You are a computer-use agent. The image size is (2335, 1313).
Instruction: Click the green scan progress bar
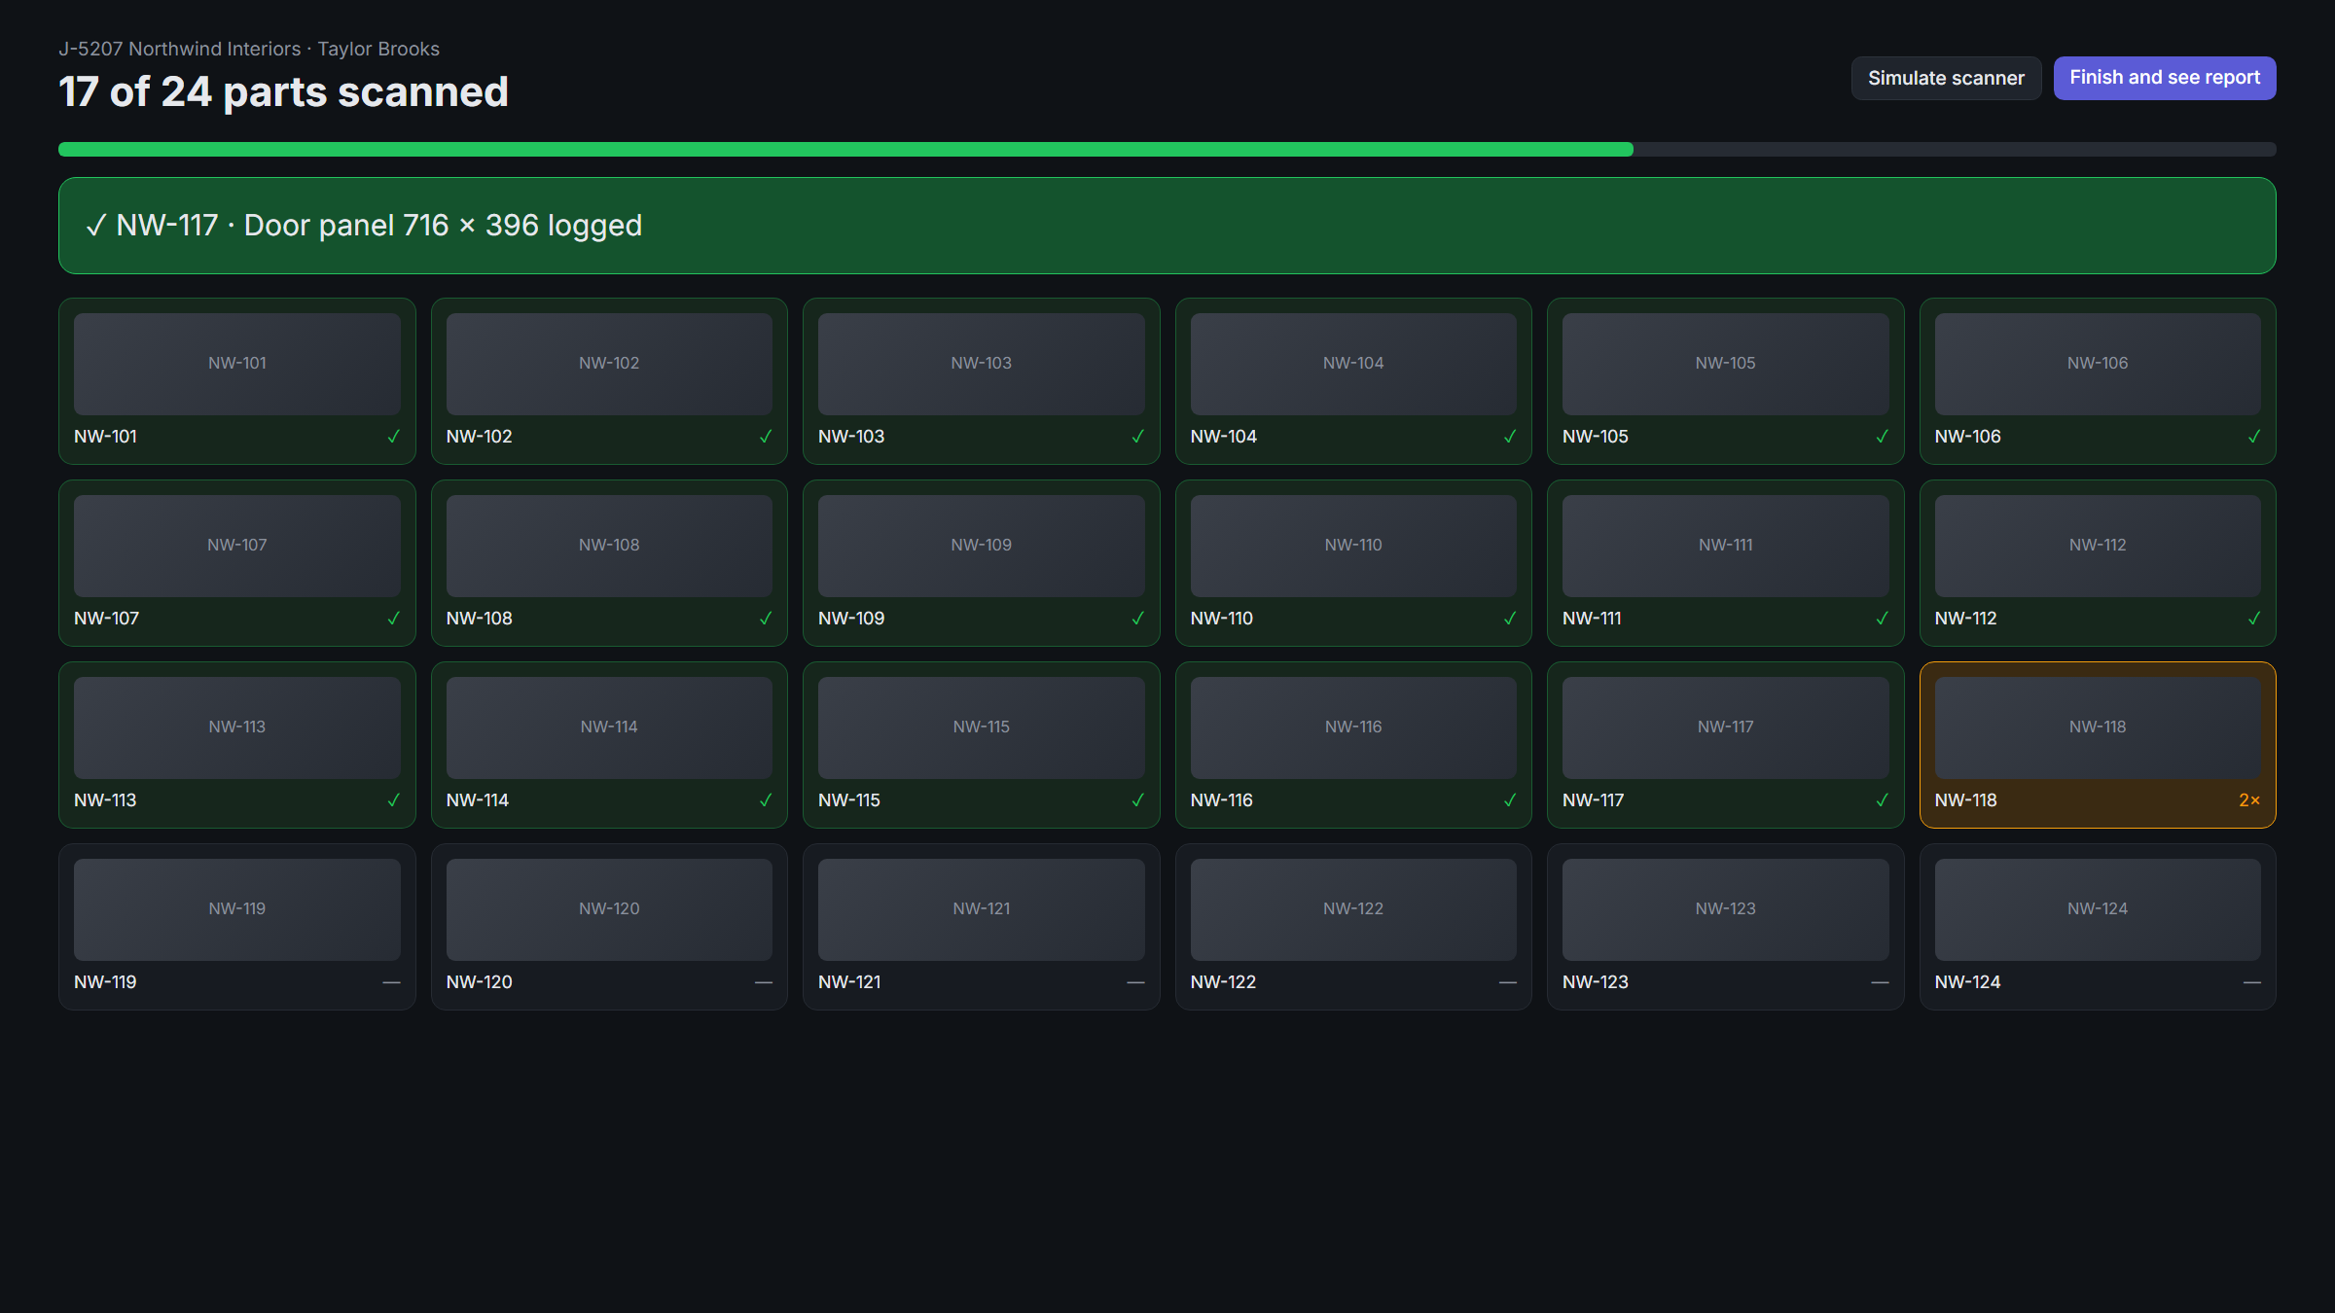click(x=845, y=150)
